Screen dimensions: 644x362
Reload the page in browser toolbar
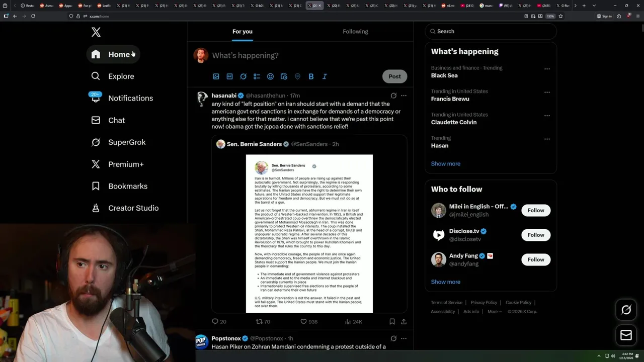[33, 16]
